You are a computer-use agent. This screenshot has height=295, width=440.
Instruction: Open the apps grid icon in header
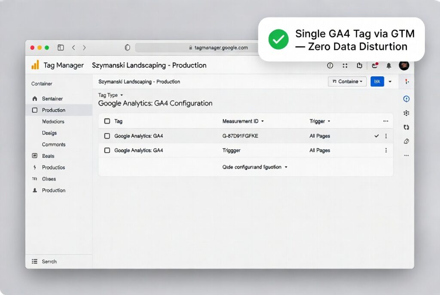tap(345, 65)
